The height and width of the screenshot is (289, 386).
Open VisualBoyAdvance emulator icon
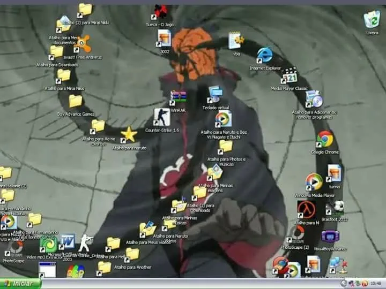[x=330, y=237]
